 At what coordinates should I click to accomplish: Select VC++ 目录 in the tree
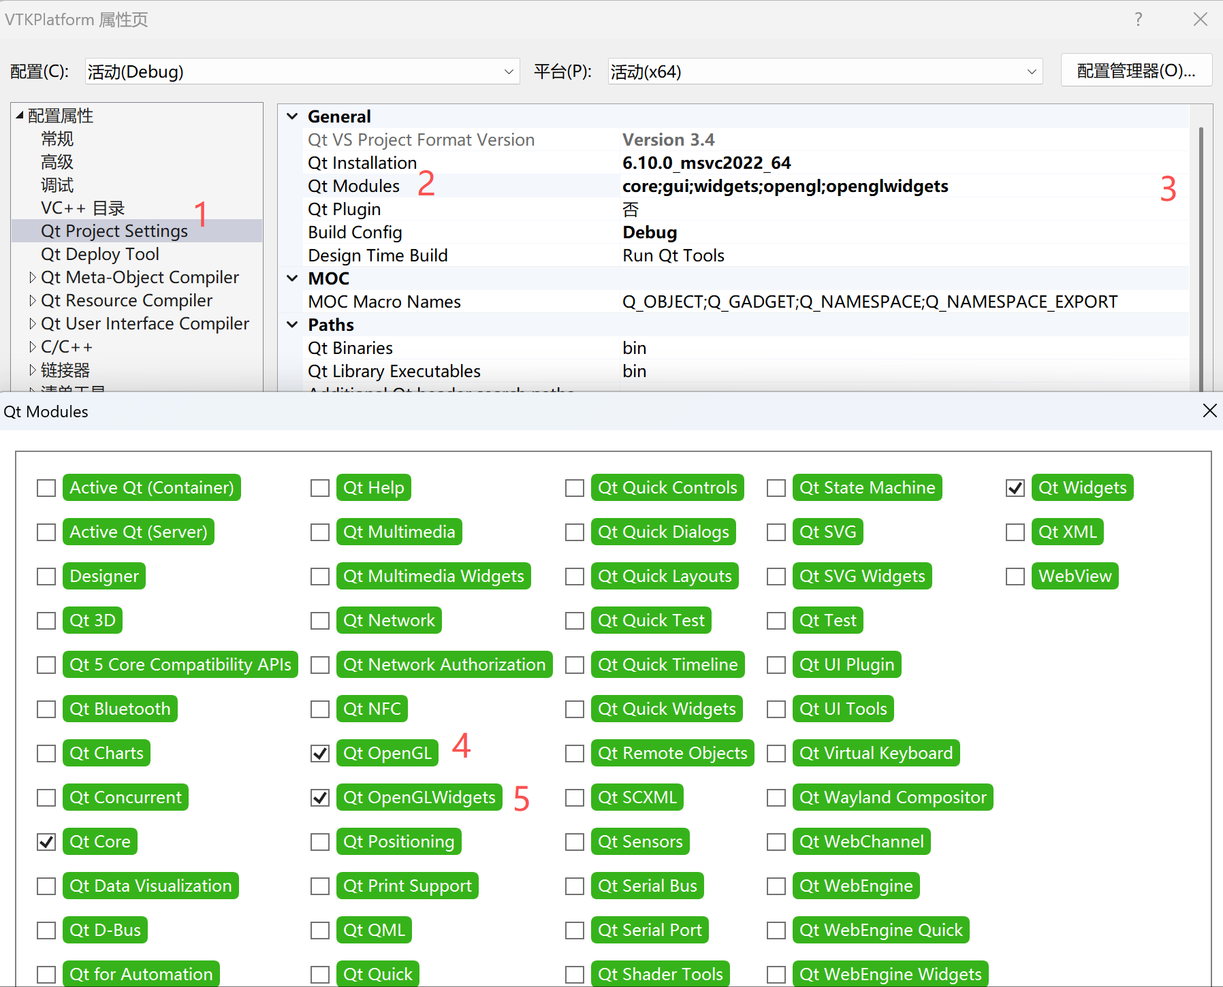(x=83, y=208)
